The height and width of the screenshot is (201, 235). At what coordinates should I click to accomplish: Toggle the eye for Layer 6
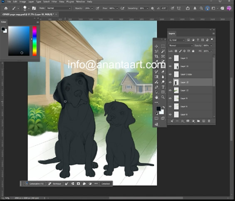(170, 106)
